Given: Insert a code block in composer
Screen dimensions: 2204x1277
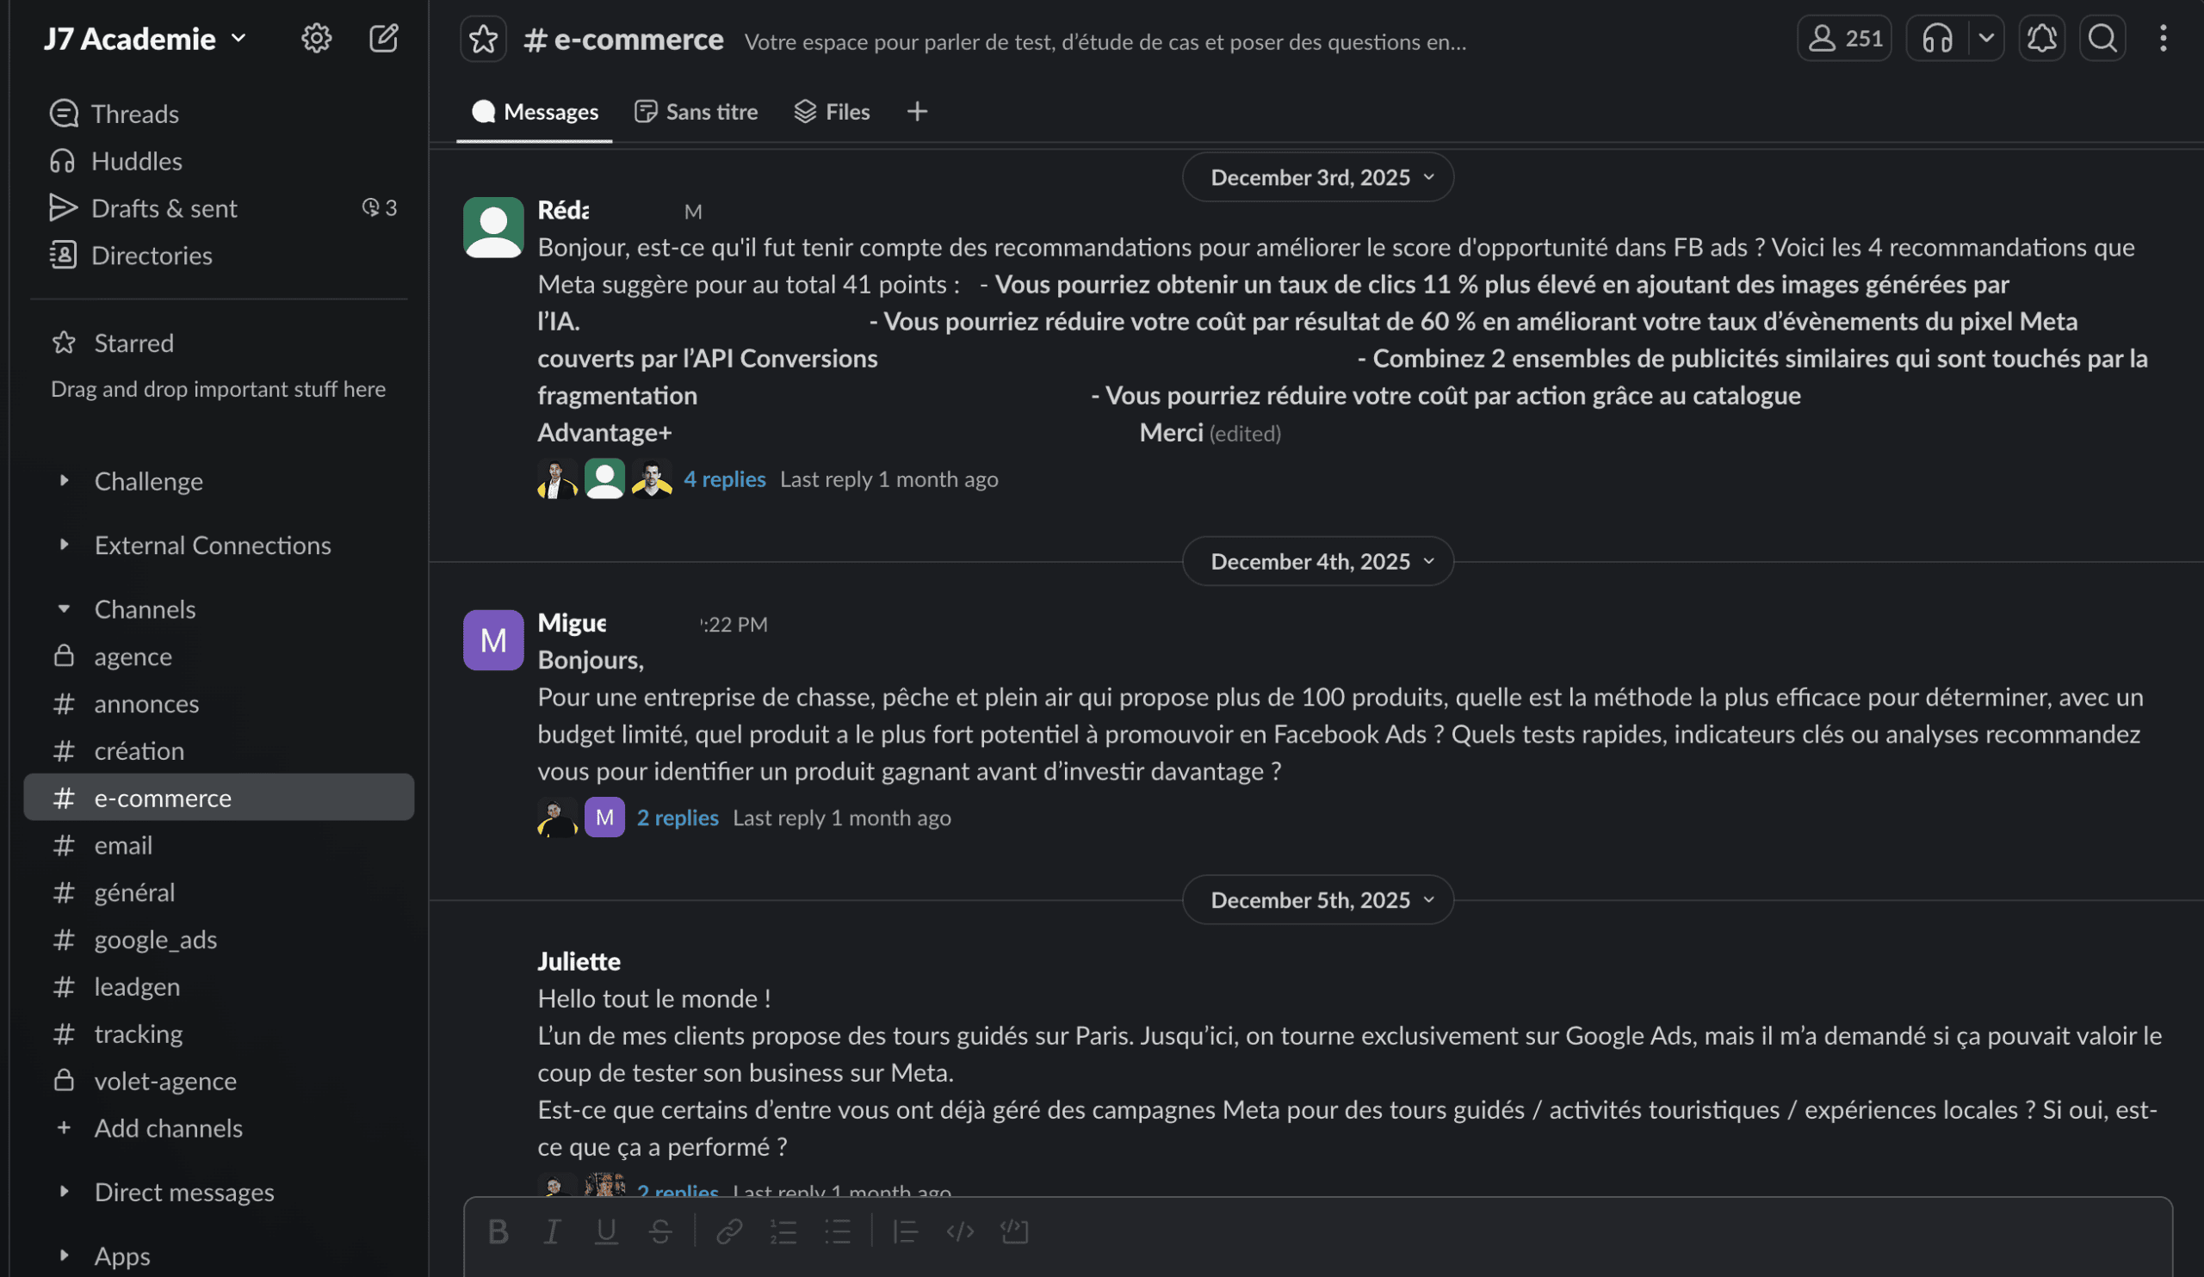Looking at the screenshot, I should click(1014, 1231).
